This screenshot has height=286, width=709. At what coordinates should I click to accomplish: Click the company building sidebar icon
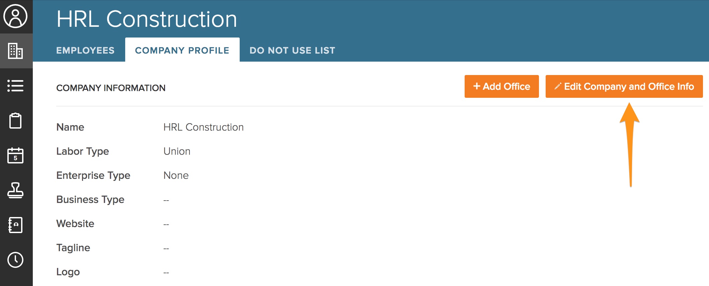pyautogui.click(x=15, y=51)
